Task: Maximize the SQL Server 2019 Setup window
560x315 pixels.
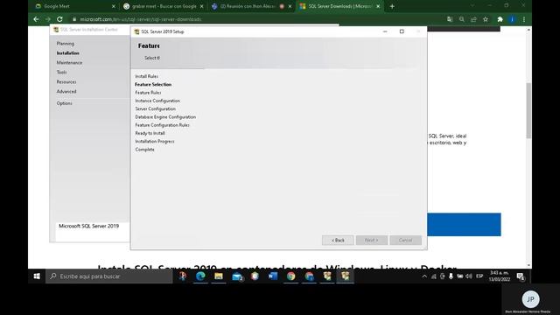Action: pyautogui.click(x=402, y=31)
